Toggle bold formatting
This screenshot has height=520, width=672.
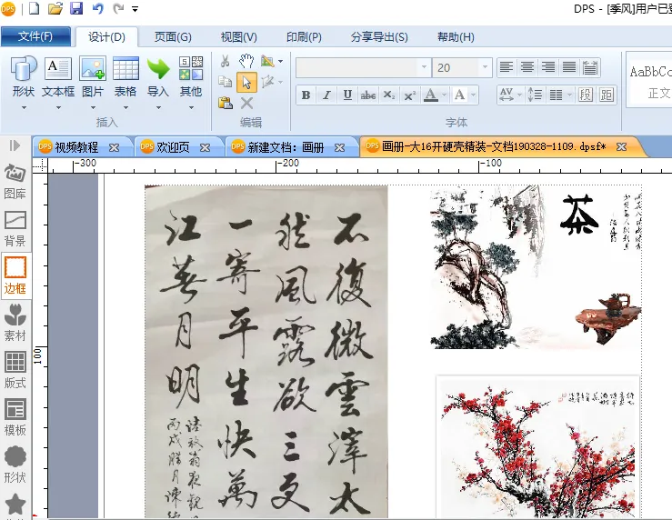[306, 95]
